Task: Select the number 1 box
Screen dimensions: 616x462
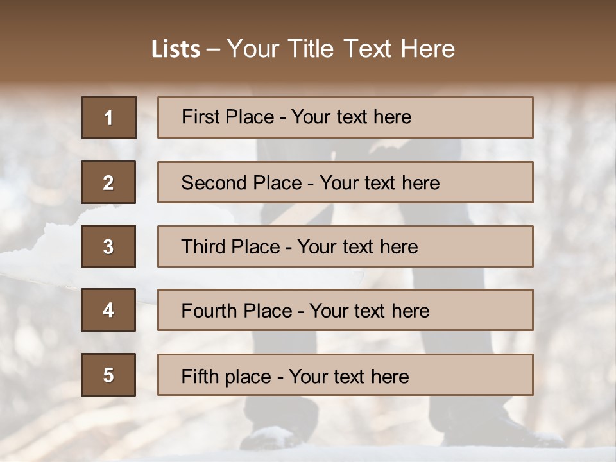Action: tap(108, 117)
